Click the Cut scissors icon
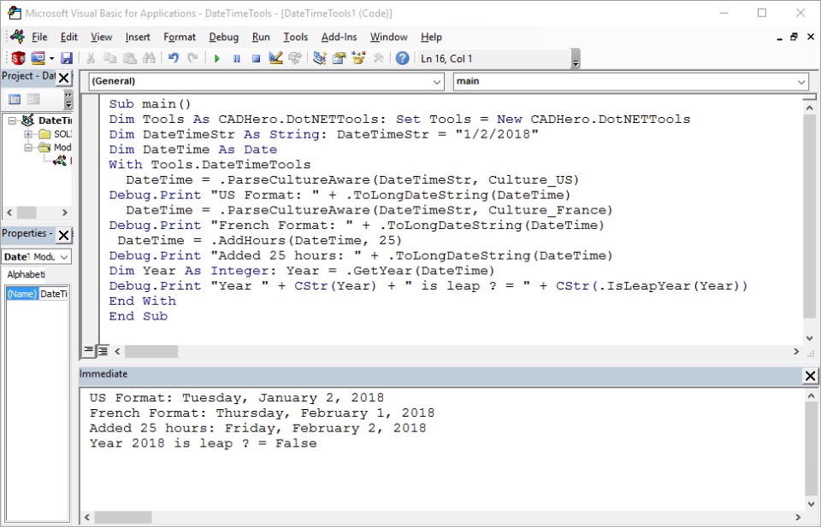Screen dimensions: 821x527 pos(91,58)
